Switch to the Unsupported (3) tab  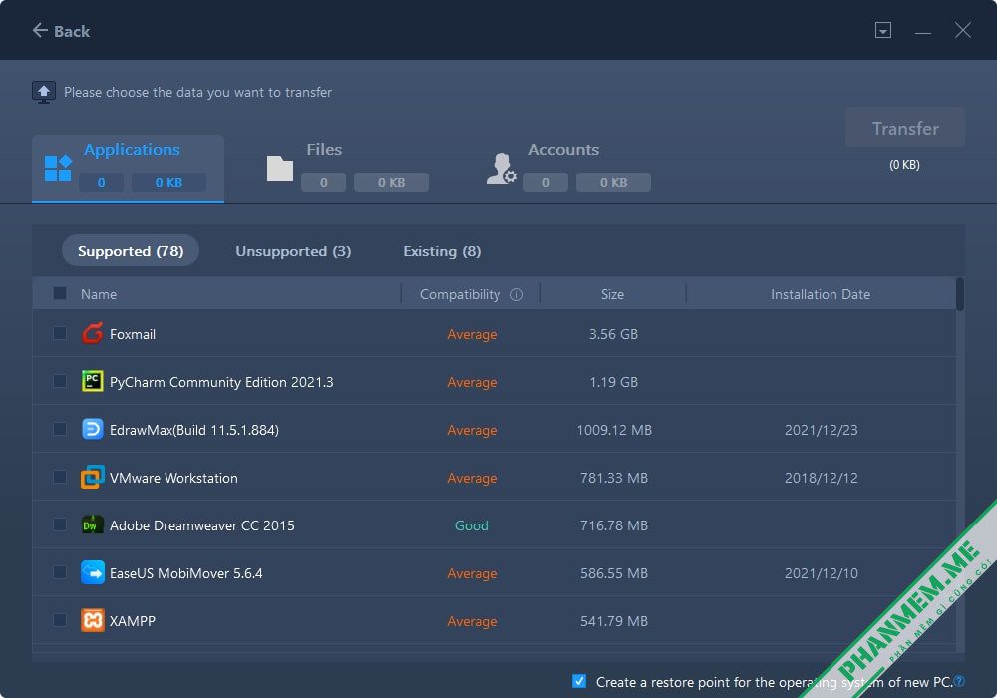(x=293, y=251)
